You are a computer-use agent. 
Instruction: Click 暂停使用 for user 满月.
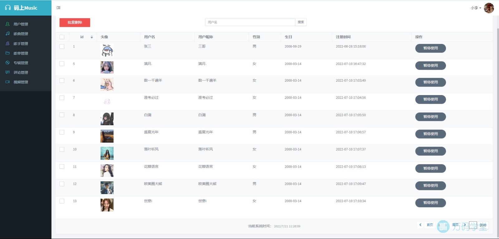430,66
